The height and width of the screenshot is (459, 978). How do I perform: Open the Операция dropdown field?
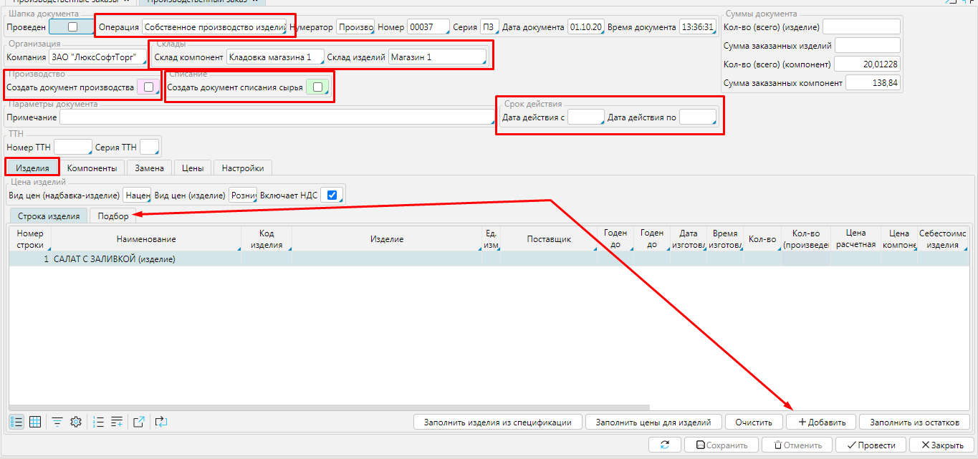click(x=214, y=27)
